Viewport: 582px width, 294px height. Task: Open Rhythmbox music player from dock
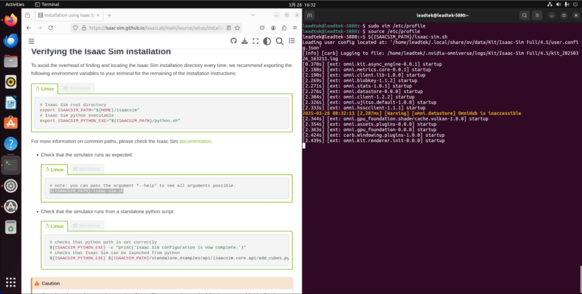point(11,81)
